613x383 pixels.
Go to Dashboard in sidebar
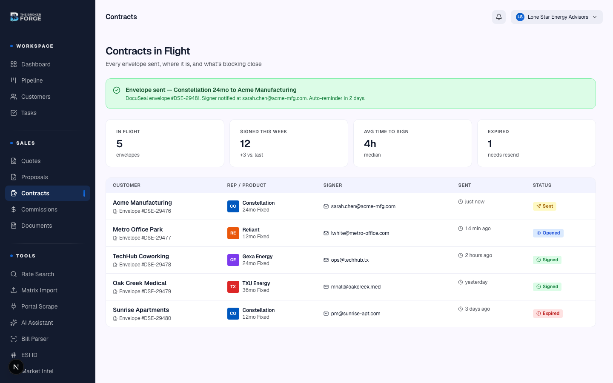pos(48,64)
